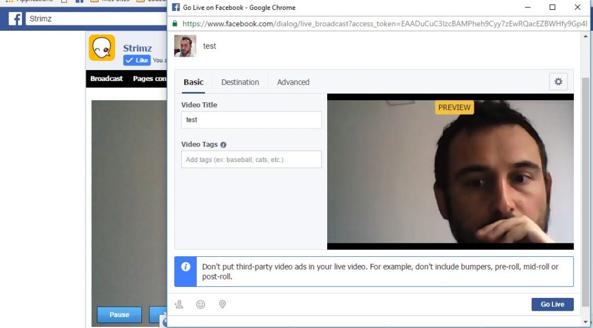Screen dimensions: 593x328
Task: Switch to the Basic tab
Action: 193,82
